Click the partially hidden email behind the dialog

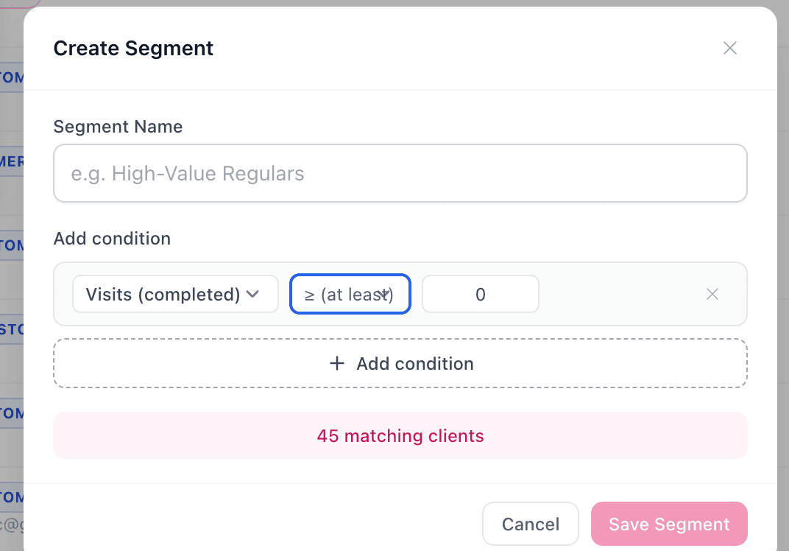pyautogui.click(x=11, y=524)
